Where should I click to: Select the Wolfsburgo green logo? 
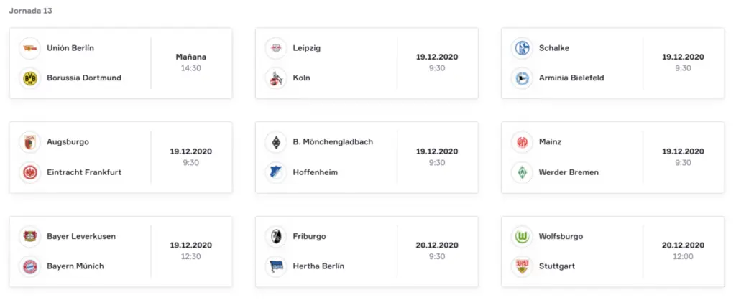point(522,236)
